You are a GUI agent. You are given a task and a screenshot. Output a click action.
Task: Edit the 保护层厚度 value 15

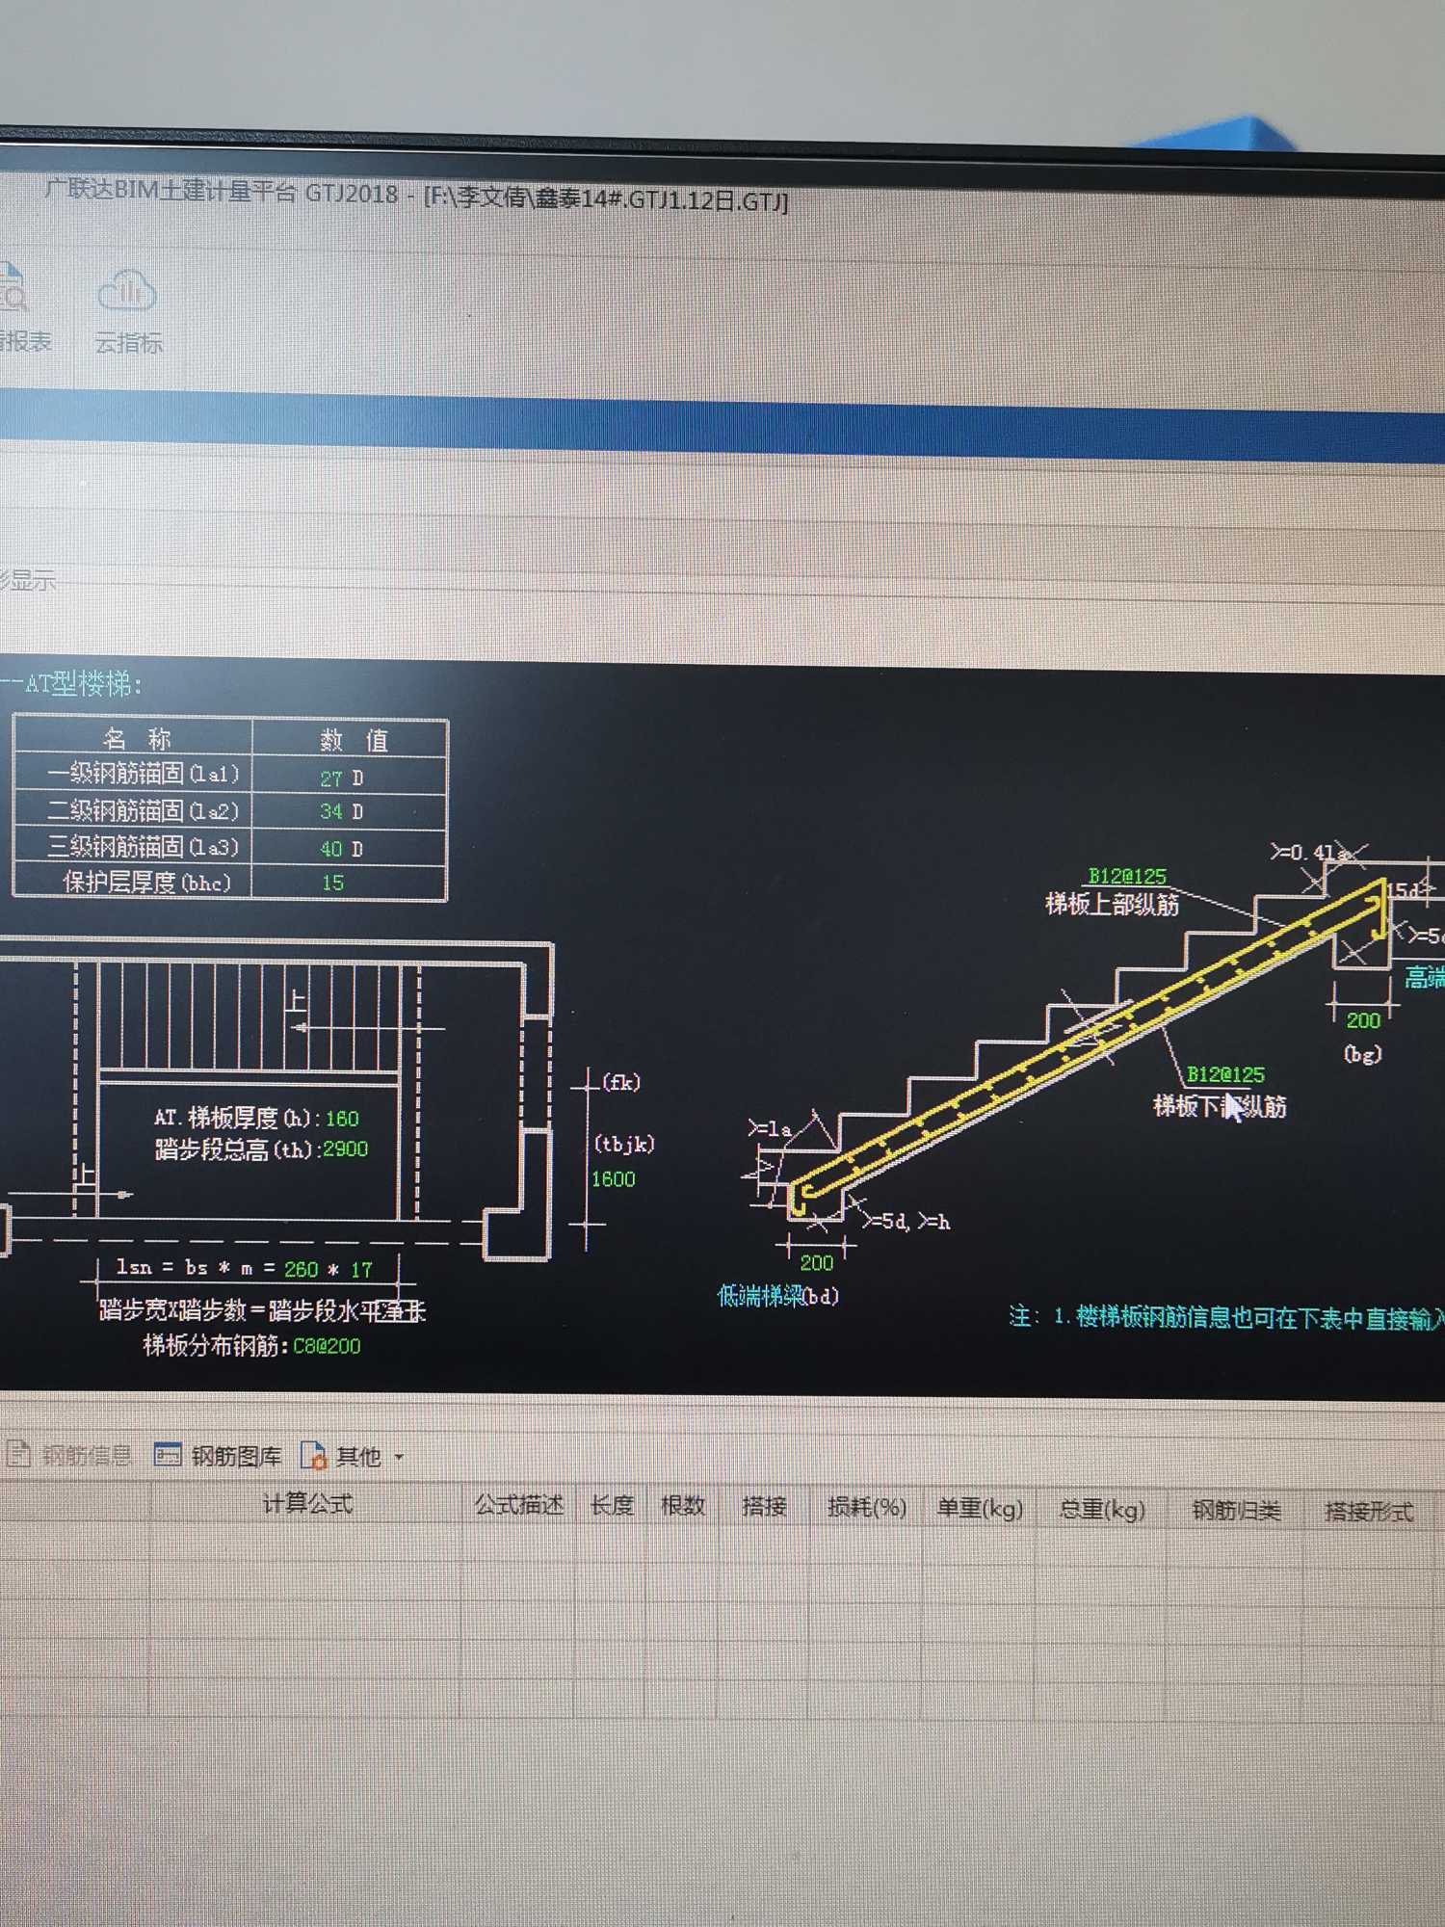tap(332, 883)
